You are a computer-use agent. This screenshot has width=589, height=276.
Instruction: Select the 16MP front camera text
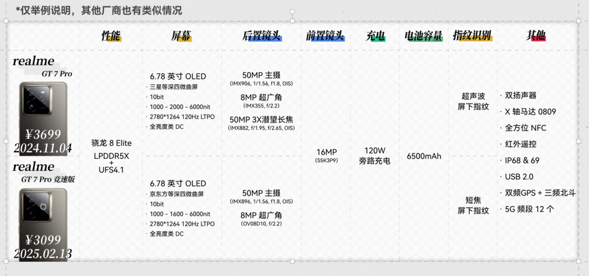pos(325,151)
